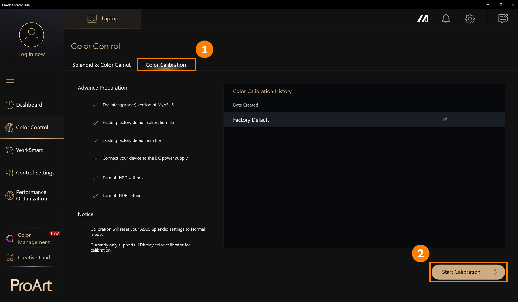Screen dimensions: 518x302
Task: Click the Color Control page title
Action: pyautogui.click(x=96, y=46)
